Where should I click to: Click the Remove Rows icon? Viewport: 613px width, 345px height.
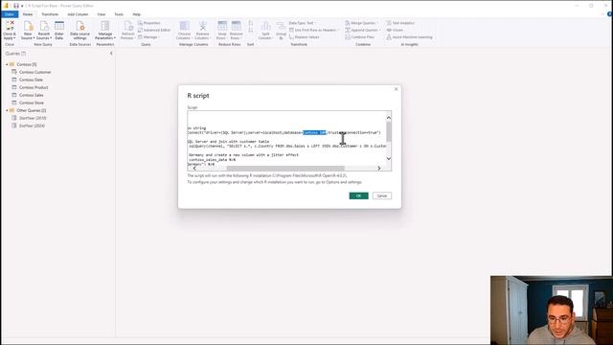tap(236, 26)
